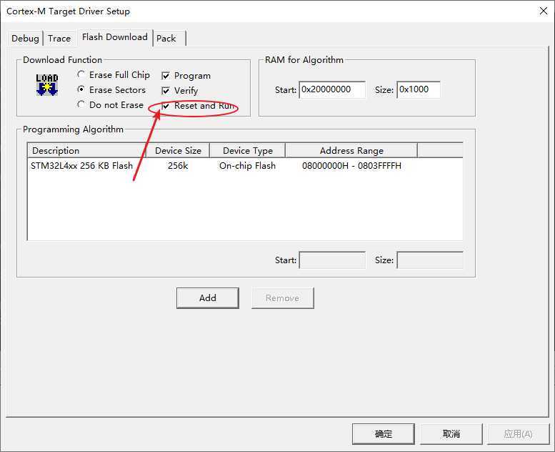Click the 应用(A) apply button
This screenshot has width=555, height=452.
click(518, 433)
